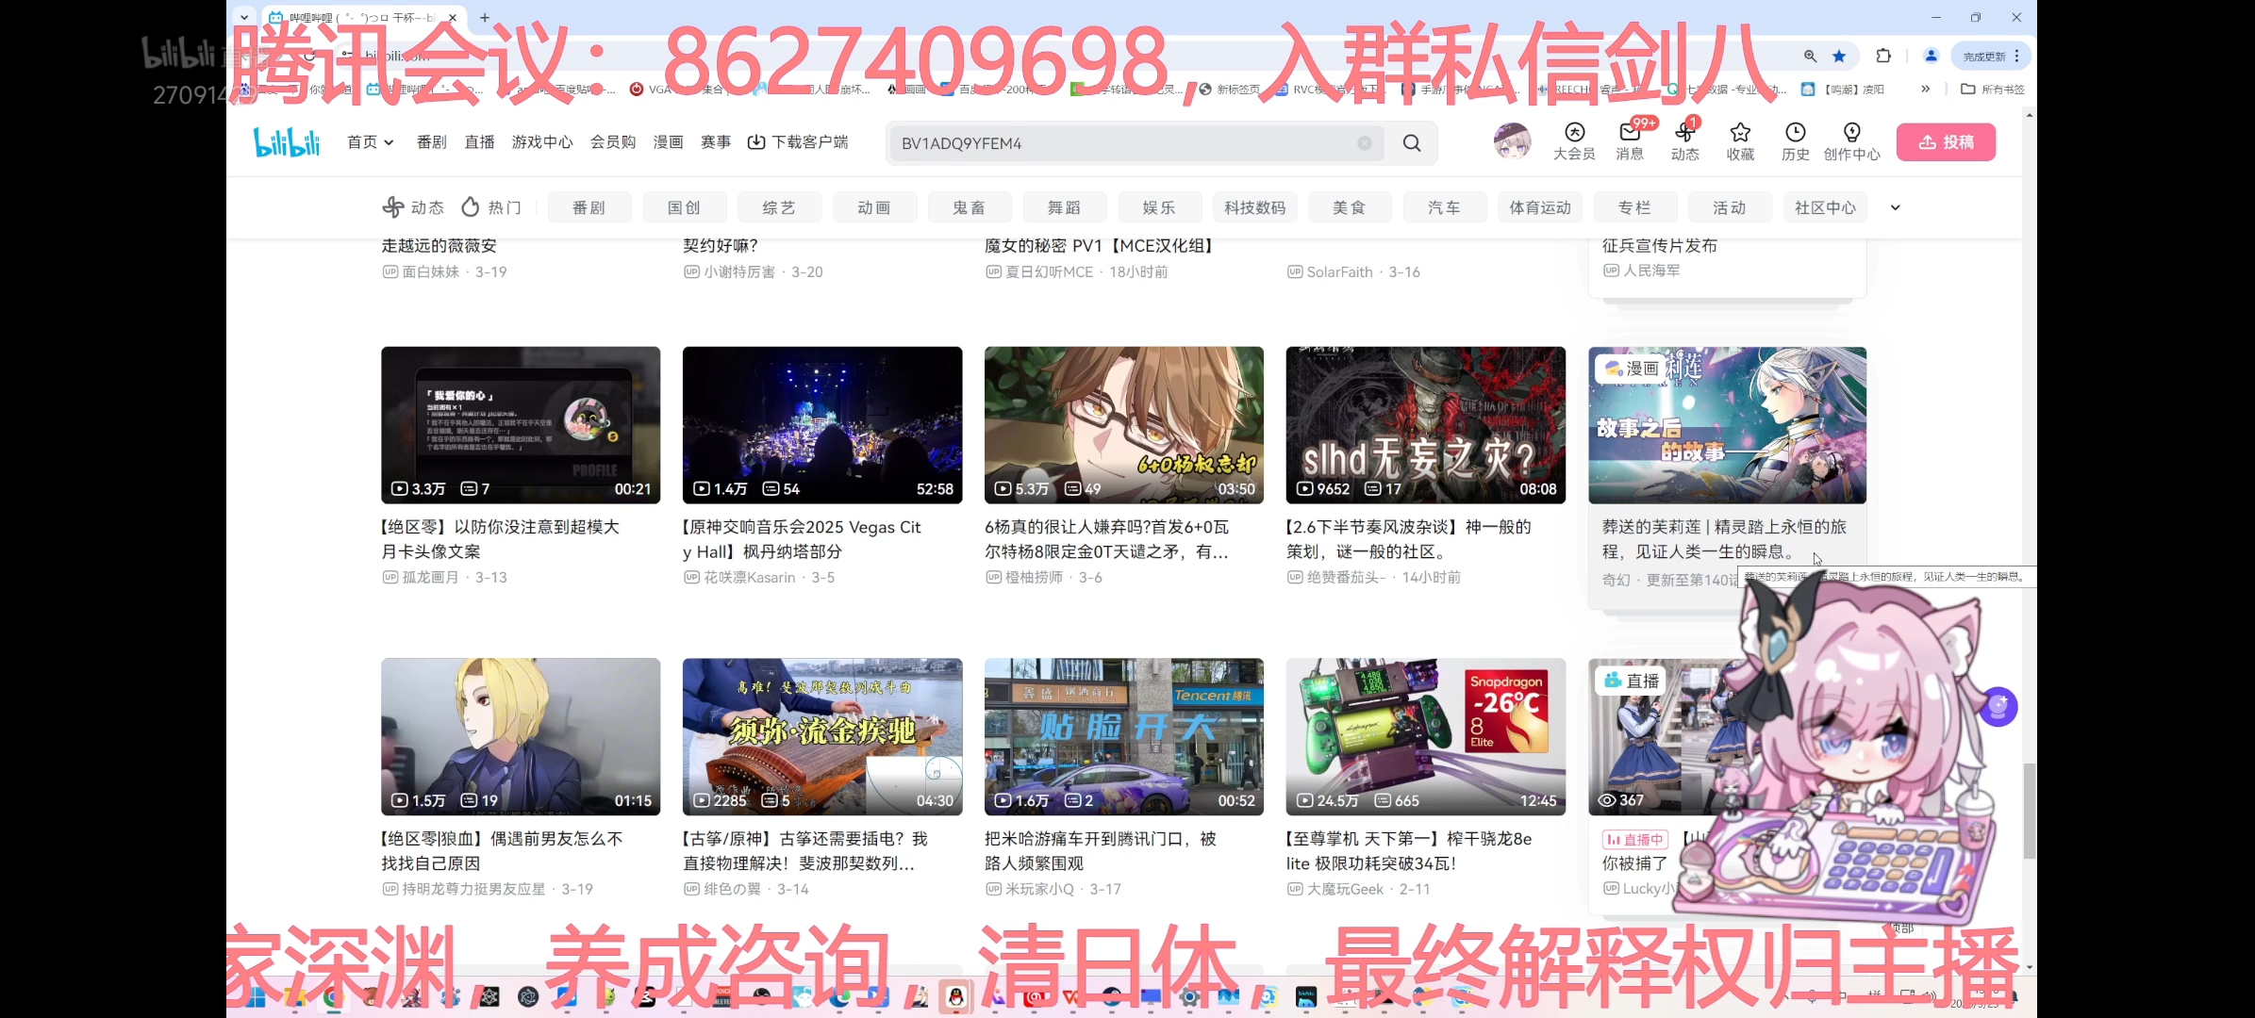Viewport: 2255px width, 1018px height.
Task: Open 6+0杨叔志却 video thumbnail
Action: (1124, 425)
